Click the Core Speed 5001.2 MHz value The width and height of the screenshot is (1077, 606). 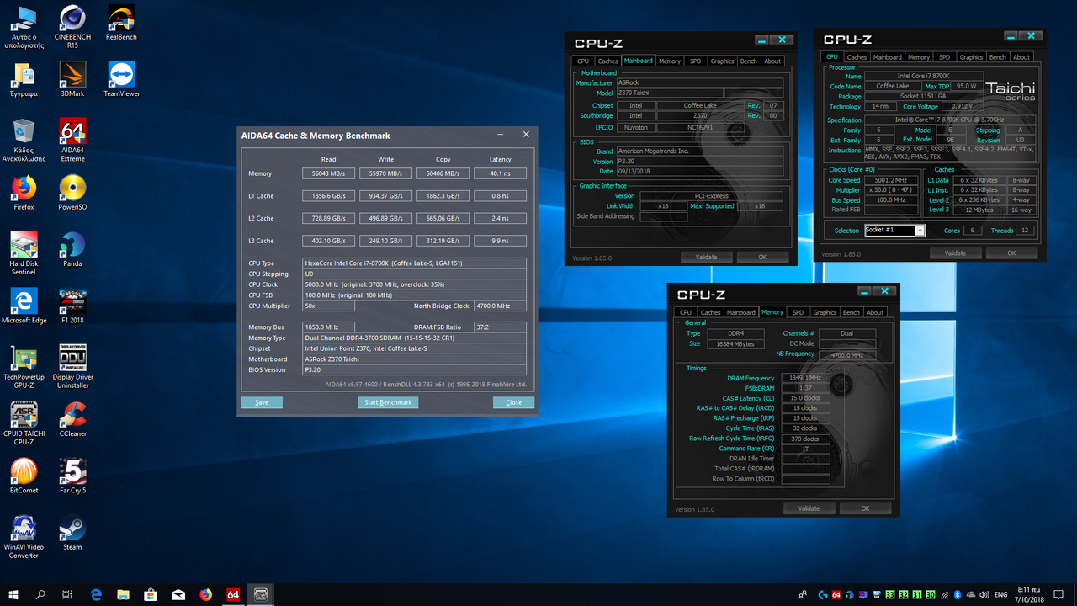point(891,180)
